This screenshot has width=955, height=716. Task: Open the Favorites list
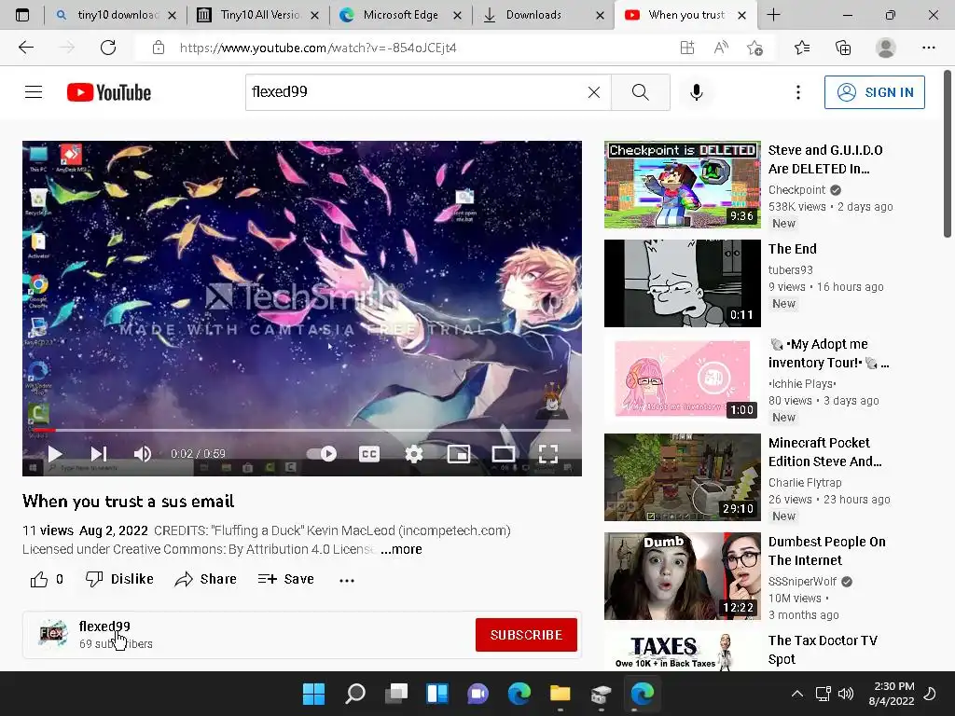click(x=802, y=48)
